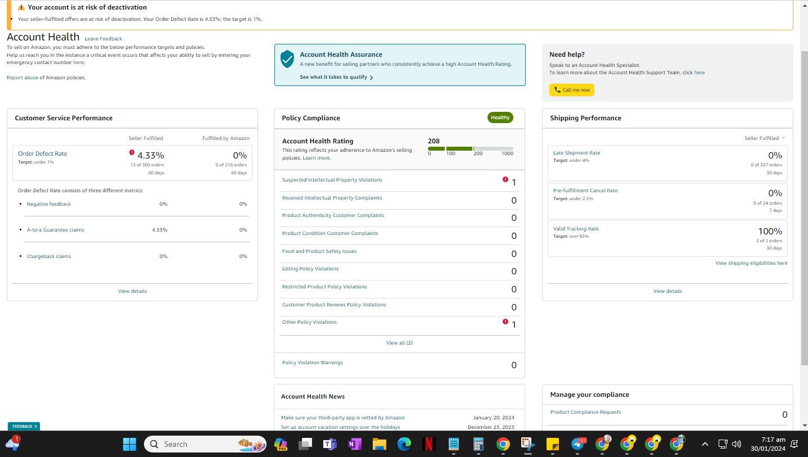Open Policy Violation Warnings
Image resolution: width=808 pixels, height=457 pixels.
click(312, 363)
